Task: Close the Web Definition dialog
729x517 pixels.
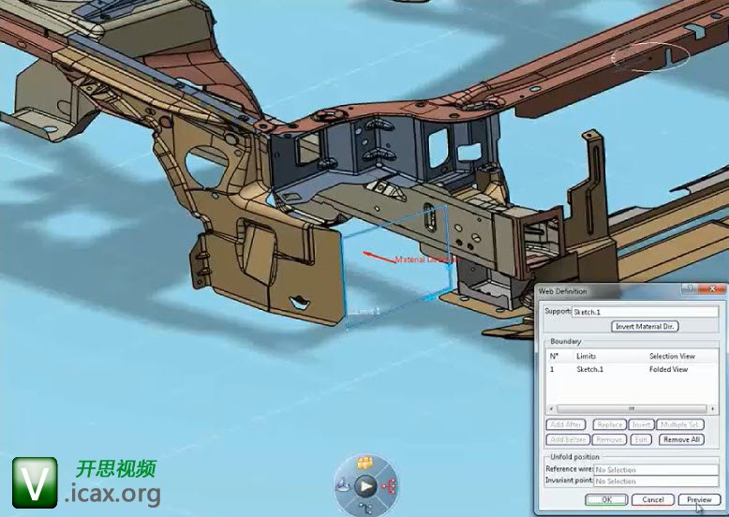Action: pyautogui.click(x=711, y=288)
